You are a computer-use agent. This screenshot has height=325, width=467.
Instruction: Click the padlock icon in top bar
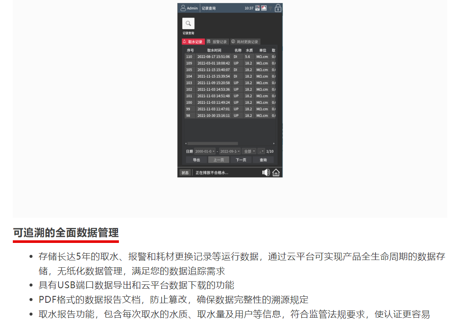[x=278, y=8]
